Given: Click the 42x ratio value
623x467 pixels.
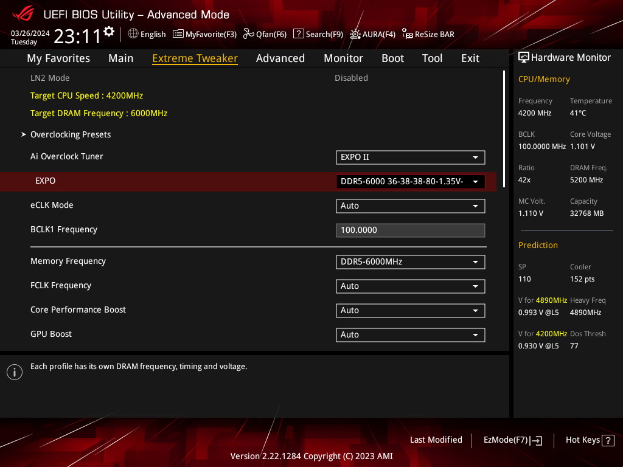Looking at the screenshot, I should tap(524, 180).
